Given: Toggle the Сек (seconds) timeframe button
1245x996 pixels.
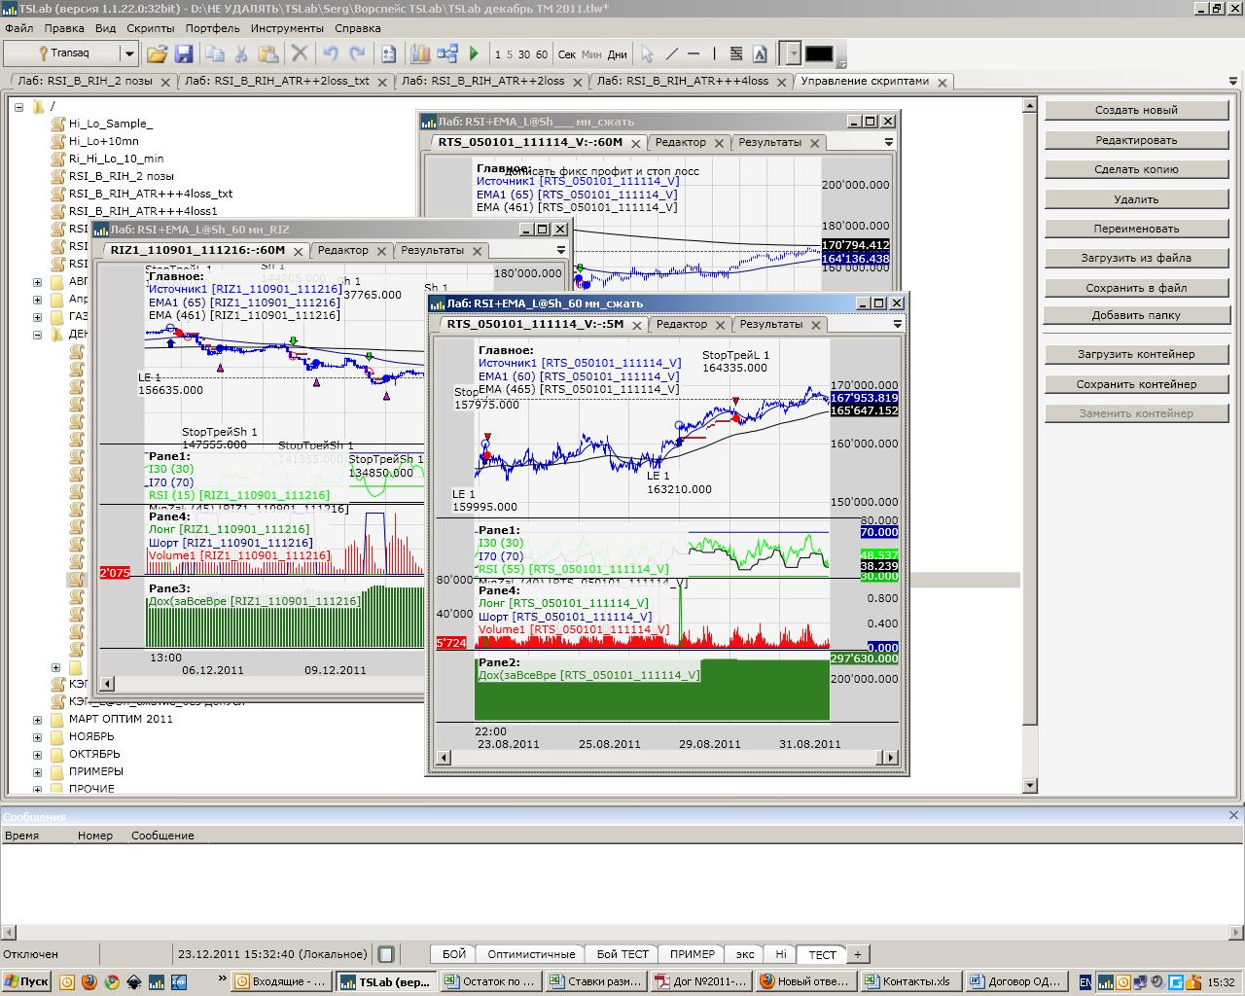Looking at the screenshot, I should click(567, 54).
